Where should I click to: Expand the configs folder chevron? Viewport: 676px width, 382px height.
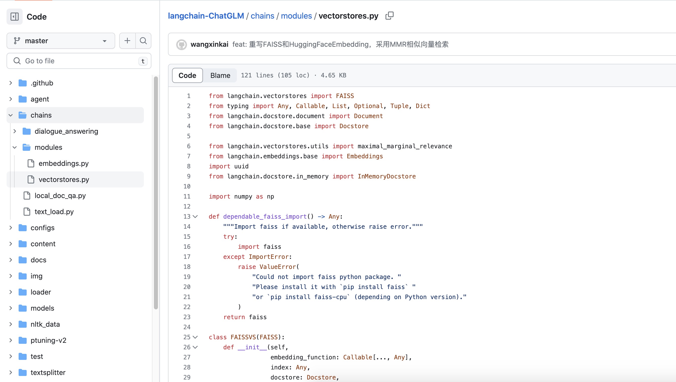pos(11,228)
